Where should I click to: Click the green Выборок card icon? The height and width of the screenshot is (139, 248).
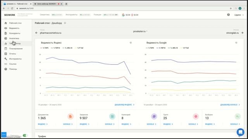tap(238, 117)
